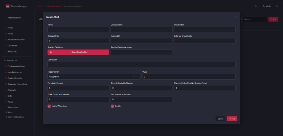The image size is (283, 136).
Task: Close the Create Alert dialog
Action: [236, 17]
